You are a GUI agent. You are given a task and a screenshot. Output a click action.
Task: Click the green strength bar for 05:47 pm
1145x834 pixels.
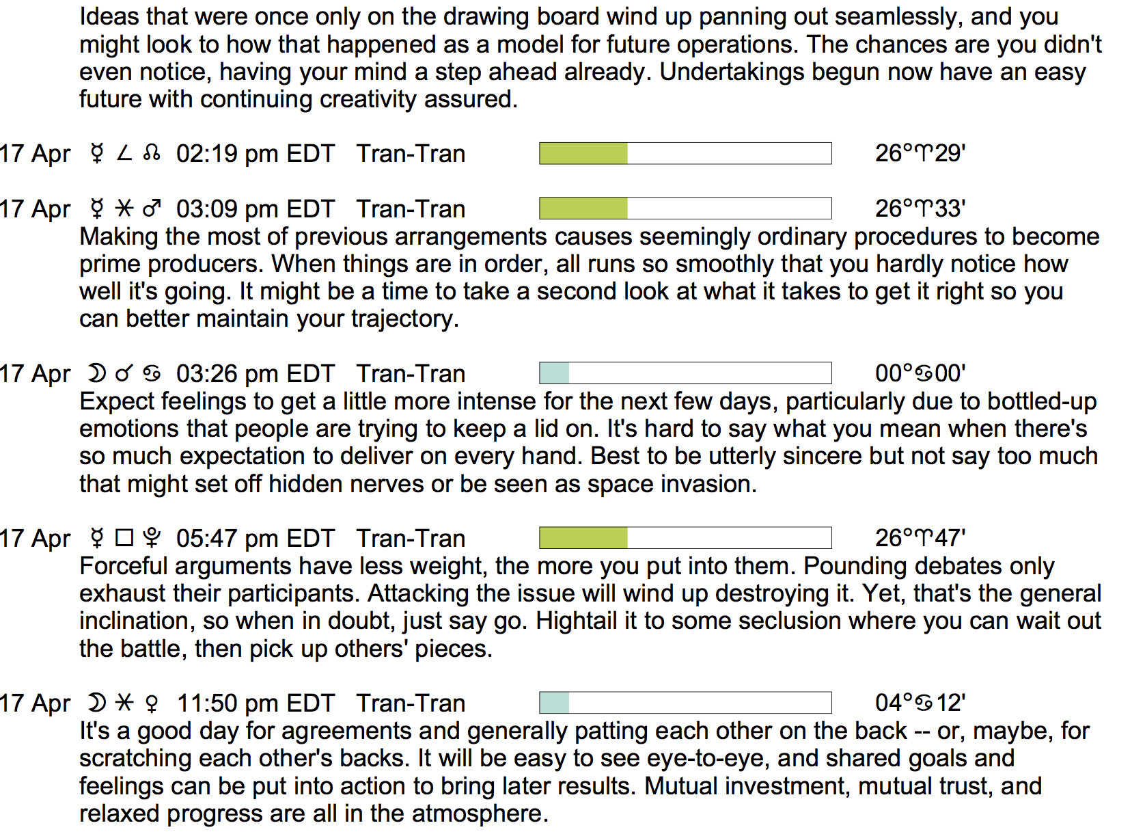click(583, 538)
